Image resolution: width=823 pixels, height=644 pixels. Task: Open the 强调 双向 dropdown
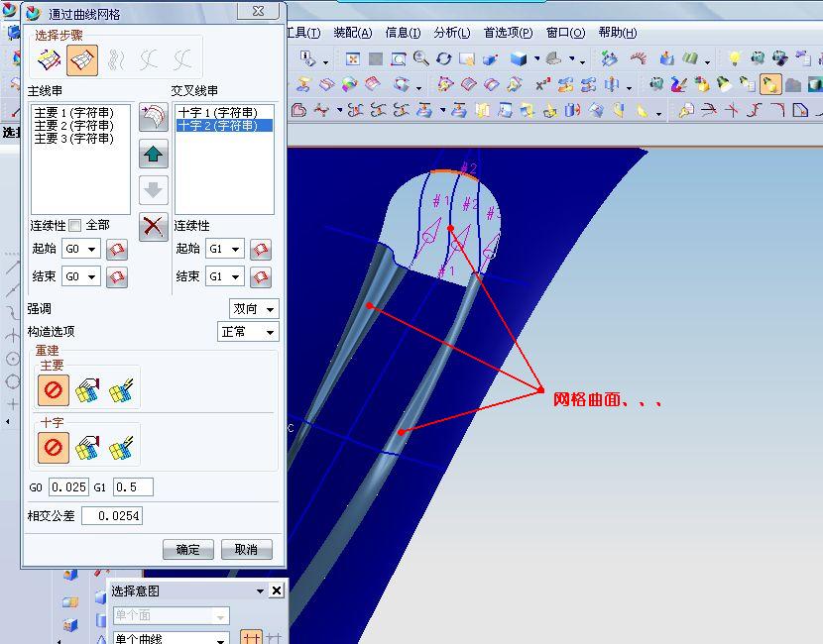[x=254, y=309]
